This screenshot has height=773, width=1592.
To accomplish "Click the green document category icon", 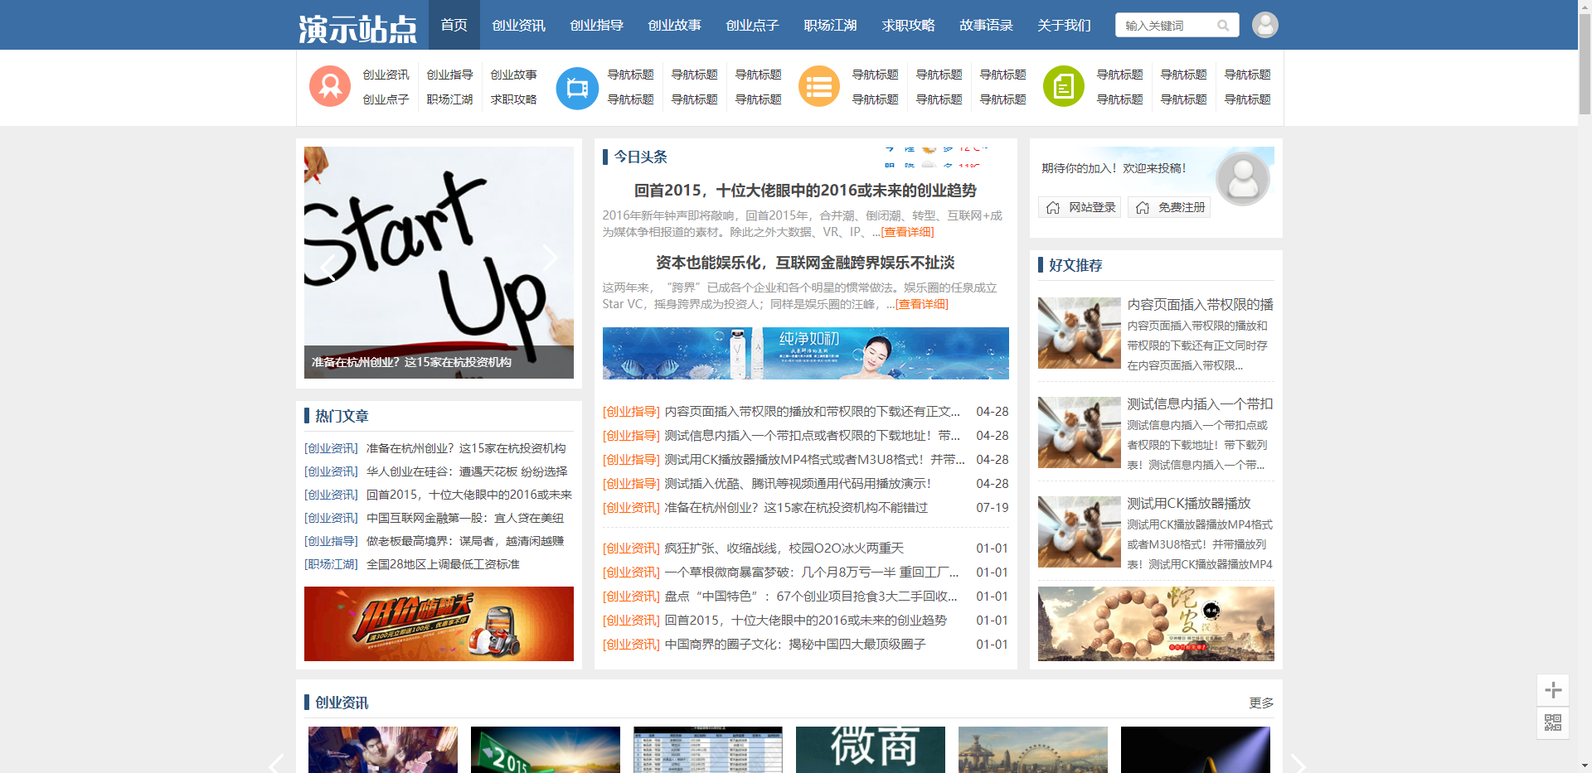I will [1064, 86].
